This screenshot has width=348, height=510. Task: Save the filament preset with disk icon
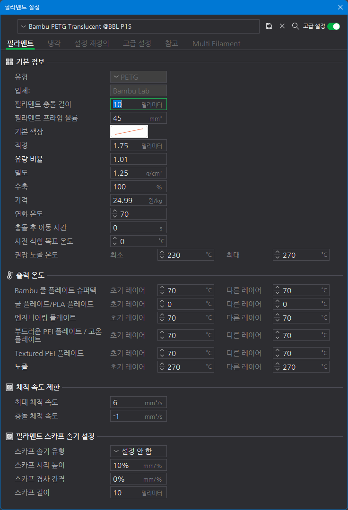tap(269, 26)
